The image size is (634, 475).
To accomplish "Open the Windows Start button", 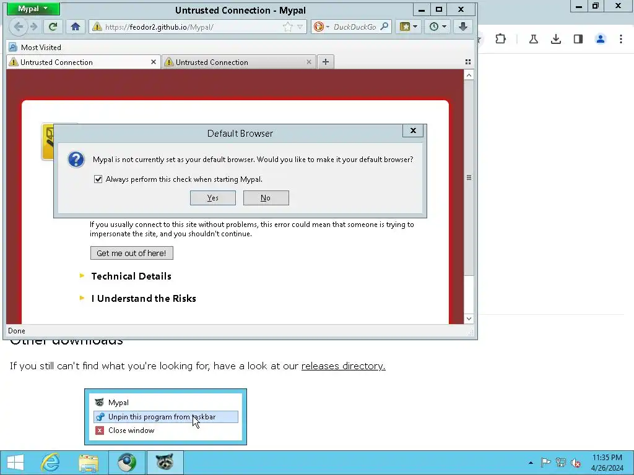I will pos(15,463).
